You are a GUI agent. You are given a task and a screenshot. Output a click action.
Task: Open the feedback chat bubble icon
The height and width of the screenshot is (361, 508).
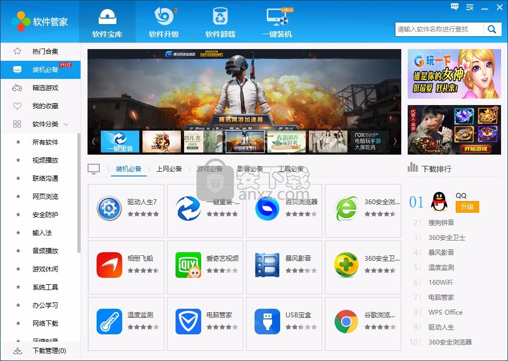tap(455, 7)
